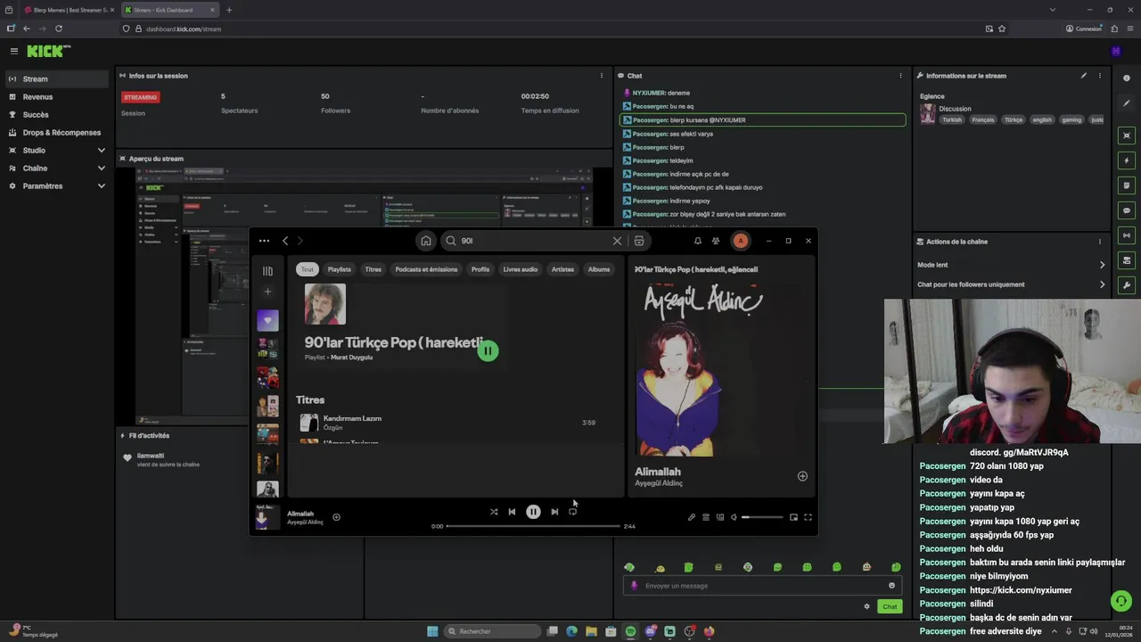Send message with the Chat button
Screen dimensions: 1141x642
pos(890,606)
